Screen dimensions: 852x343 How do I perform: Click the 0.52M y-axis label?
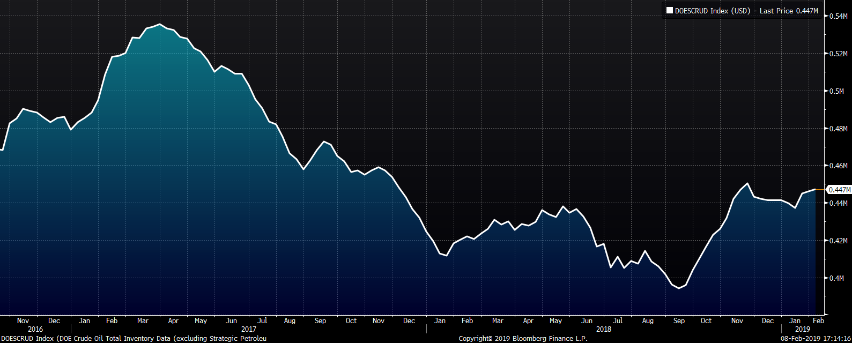838,54
